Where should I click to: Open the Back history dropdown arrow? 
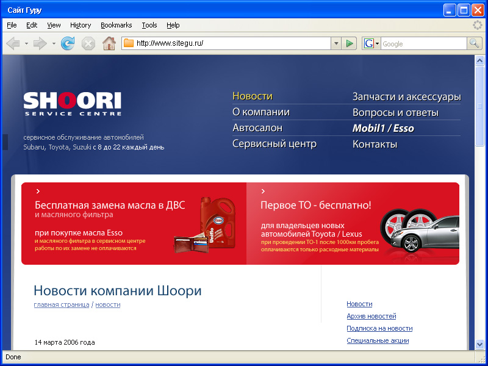click(26, 43)
